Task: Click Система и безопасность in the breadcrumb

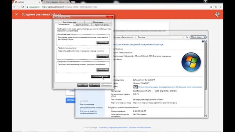Action: pos(124,37)
